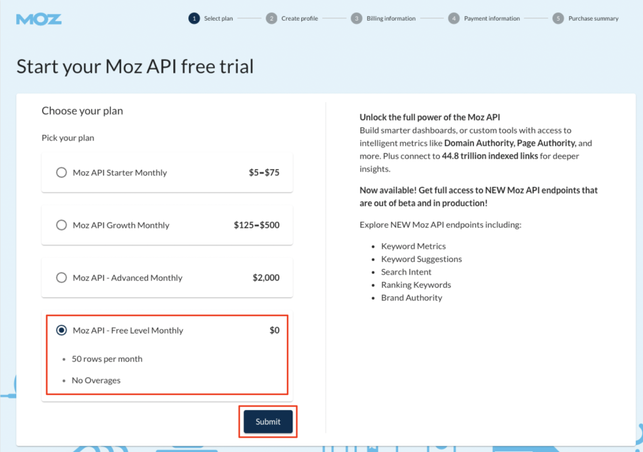Image resolution: width=643 pixels, height=452 pixels.
Task: Click the step 2 circle icon
Action: pyautogui.click(x=271, y=19)
